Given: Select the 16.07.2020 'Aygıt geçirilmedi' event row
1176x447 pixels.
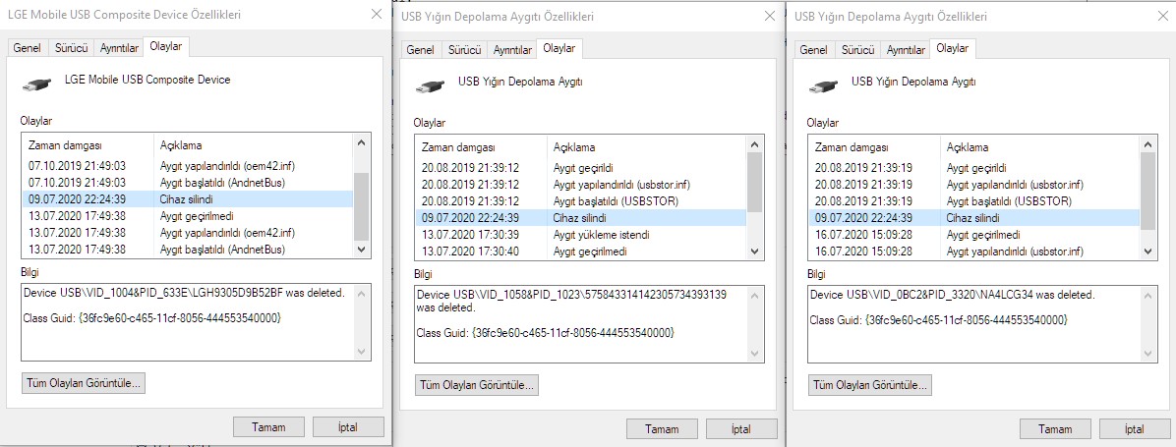Looking at the screenshot, I should pos(973,235).
